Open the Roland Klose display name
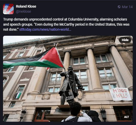This screenshot has width=136, height=125. coord(26,6)
